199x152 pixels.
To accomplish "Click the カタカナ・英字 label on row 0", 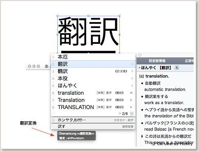I will pyautogui.click(x=124, y=120).
